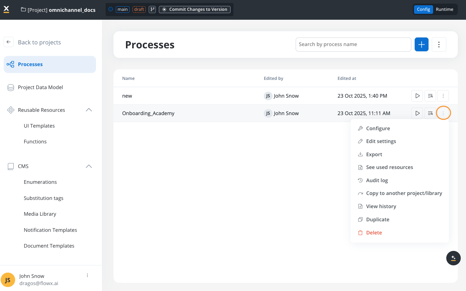Switch to Runtime mode

click(x=444, y=9)
